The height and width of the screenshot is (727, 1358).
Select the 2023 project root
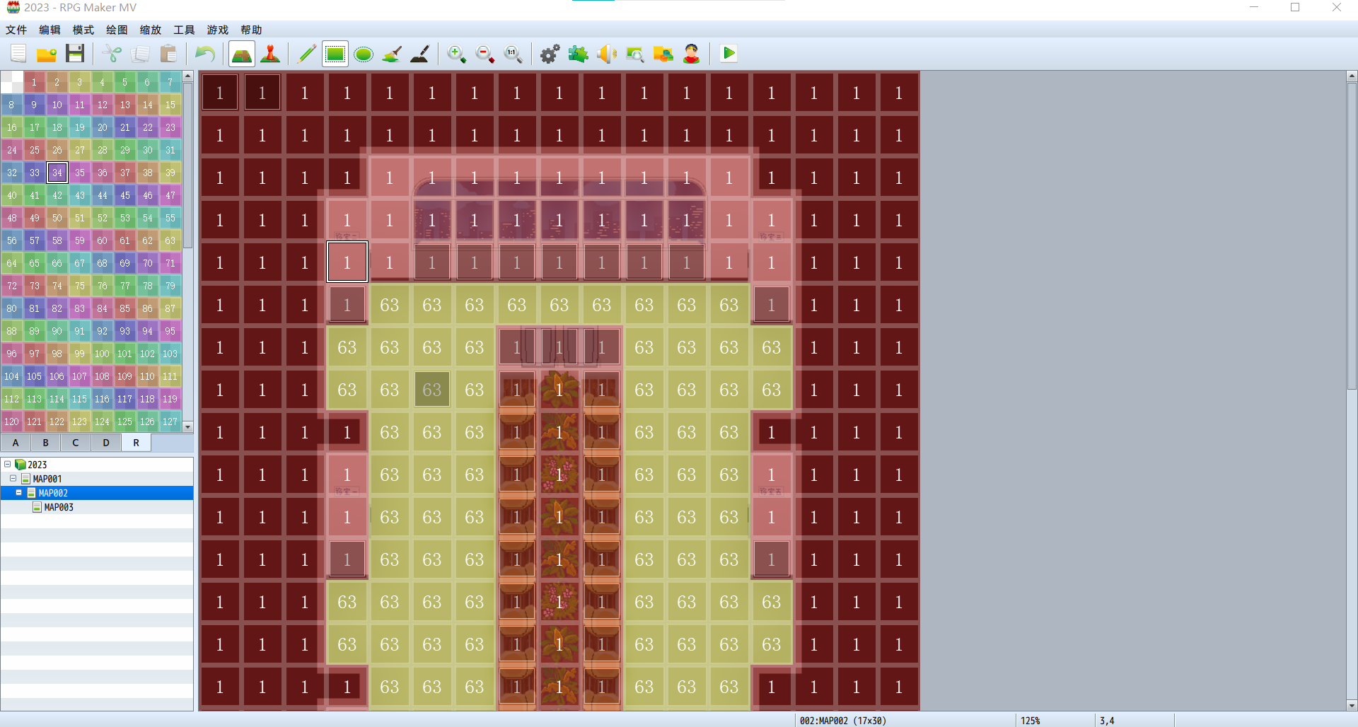(37, 465)
